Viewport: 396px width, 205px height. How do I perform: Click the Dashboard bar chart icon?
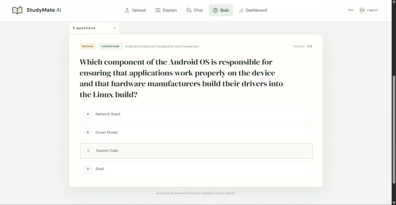(241, 10)
